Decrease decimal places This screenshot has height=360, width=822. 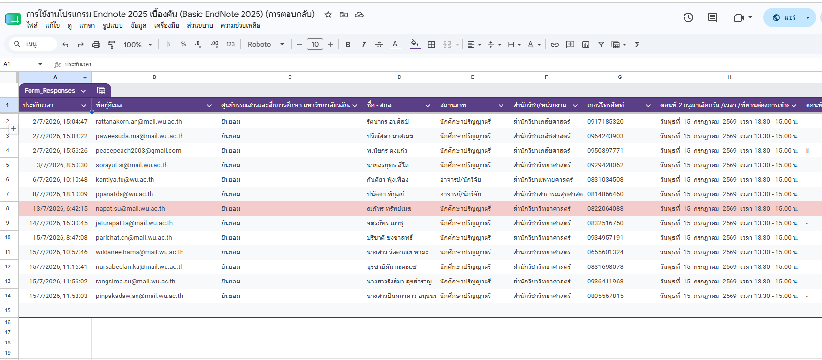tap(199, 44)
